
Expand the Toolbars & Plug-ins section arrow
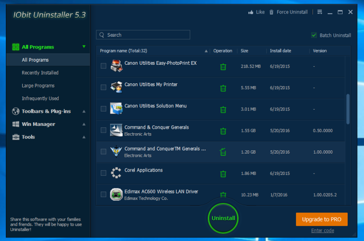coord(84,111)
